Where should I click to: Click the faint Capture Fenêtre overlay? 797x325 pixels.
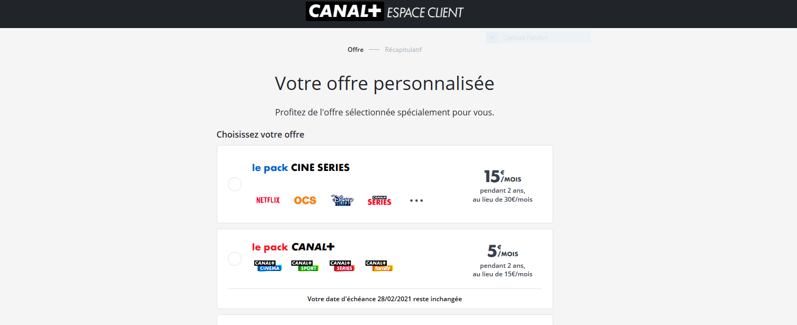click(x=538, y=38)
